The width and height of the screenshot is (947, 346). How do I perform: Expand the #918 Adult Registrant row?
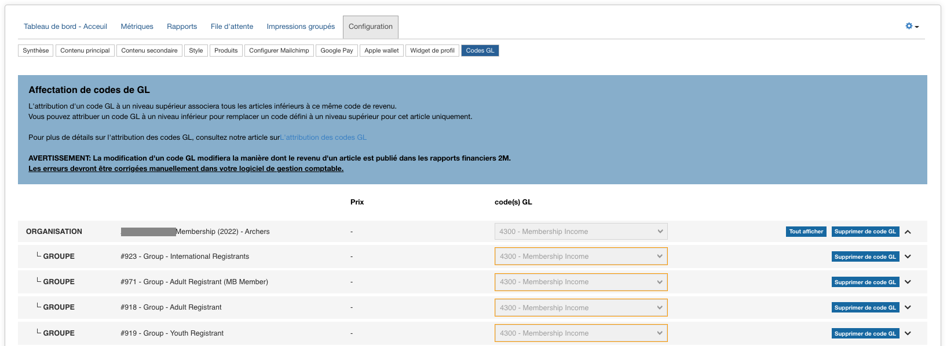[x=908, y=307]
